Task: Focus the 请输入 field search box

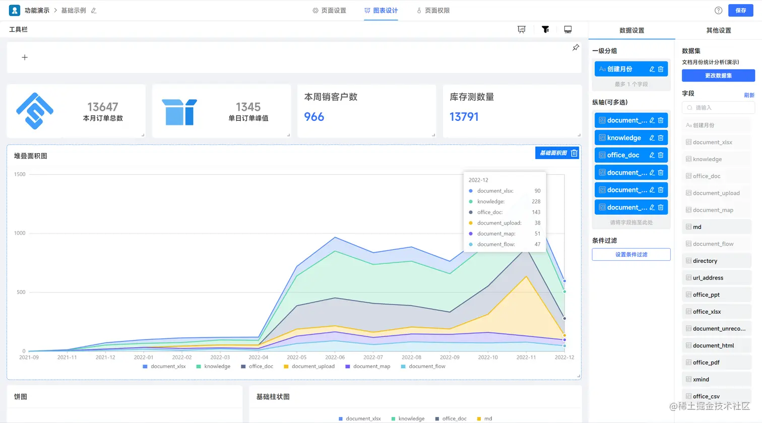Action: [718, 108]
